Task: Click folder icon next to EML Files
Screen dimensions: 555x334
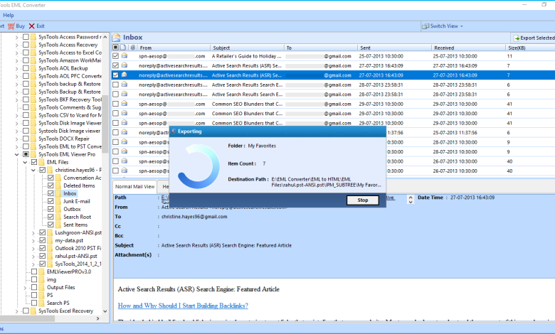Action: (42, 162)
